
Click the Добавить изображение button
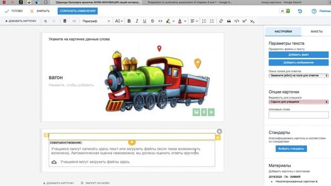[x=298, y=63]
